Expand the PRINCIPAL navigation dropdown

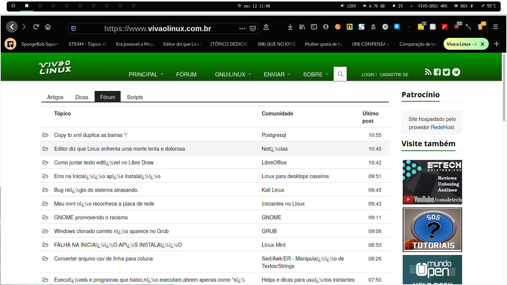coord(145,74)
